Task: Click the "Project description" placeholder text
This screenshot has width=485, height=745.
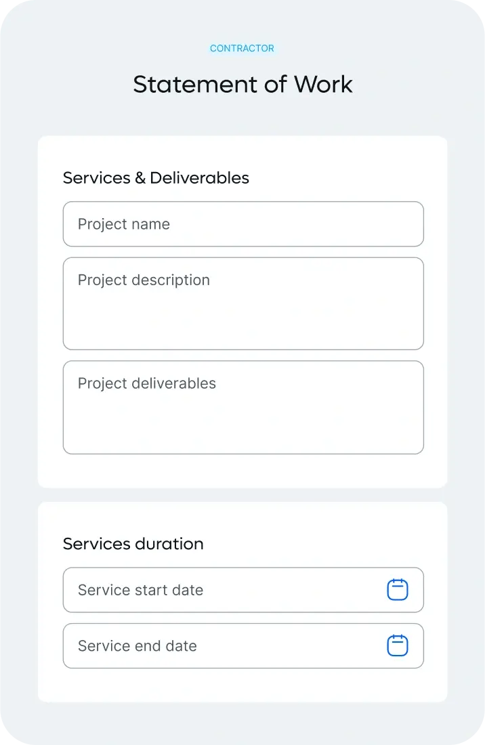Action: (144, 280)
